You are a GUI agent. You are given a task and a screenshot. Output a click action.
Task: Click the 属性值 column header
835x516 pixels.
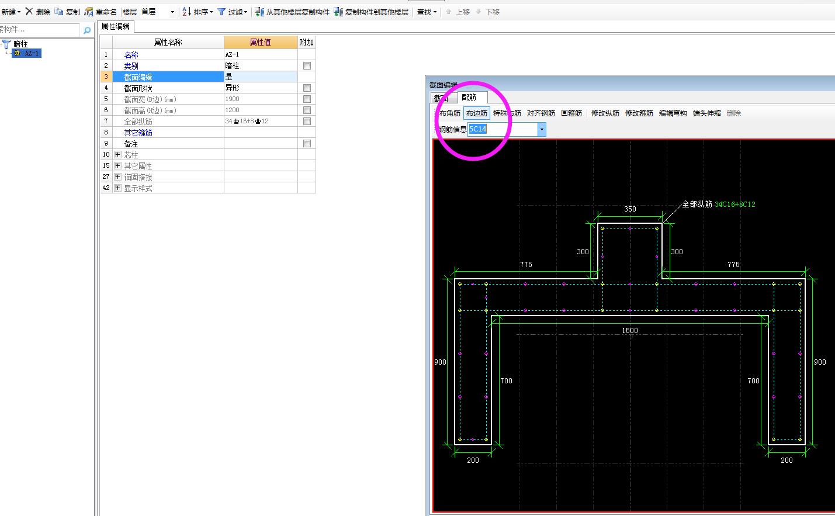pos(261,42)
